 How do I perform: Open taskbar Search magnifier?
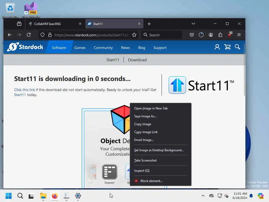[20, 196]
